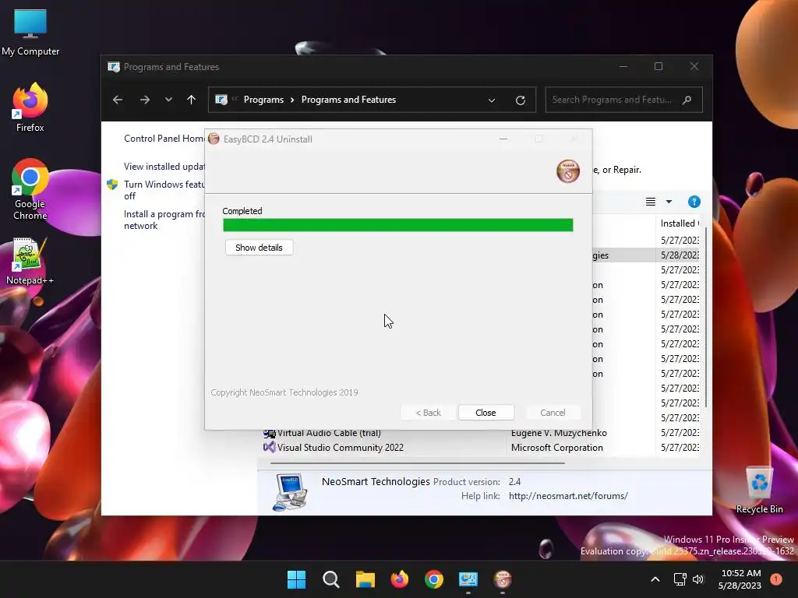Click the completed green progress bar
This screenshot has width=798, height=598.
point(398,225)
